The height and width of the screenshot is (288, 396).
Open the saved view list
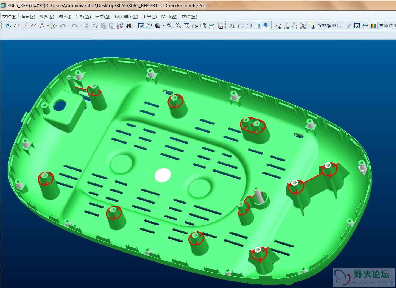pyautogui.click(x=203, y=26)
